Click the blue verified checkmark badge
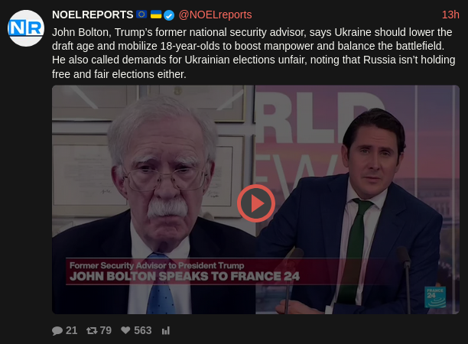 coord(169,15)
